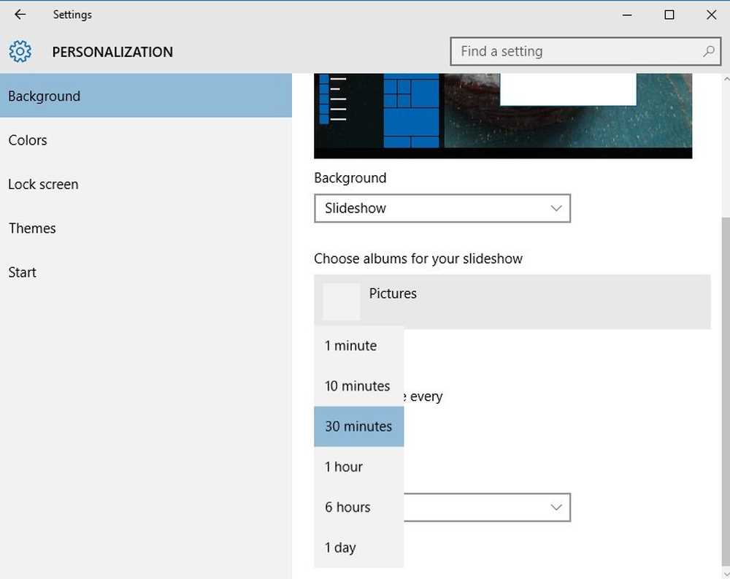730x579 pixels.
Task: Switch to the Colors section
Action: (x=28, y=140)
